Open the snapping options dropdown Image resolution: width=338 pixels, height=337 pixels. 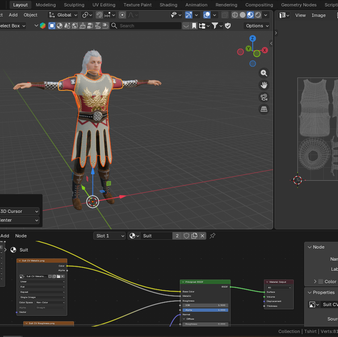[110, 15]
